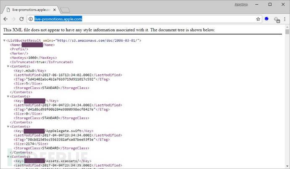The height and width of the screenshot is (169, 290).
Task: Collapse the Contents node containing AppDelegate.swift
Action: pos(8,127)
